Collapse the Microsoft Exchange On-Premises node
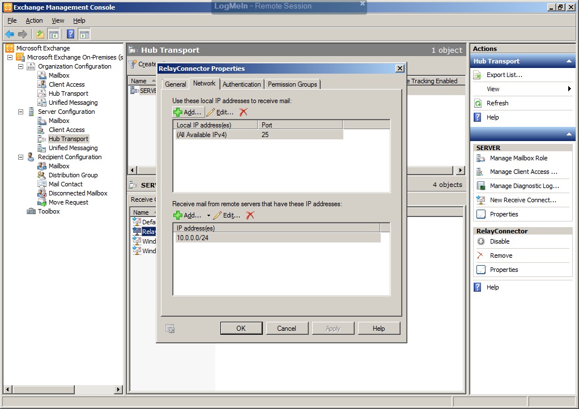579x409 pixels. pos(10,57)
